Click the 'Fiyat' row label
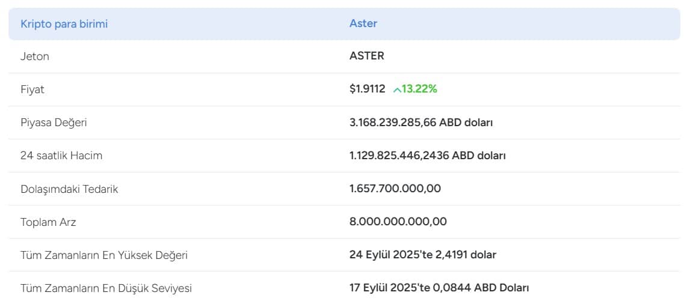 [x=32, y=90]
